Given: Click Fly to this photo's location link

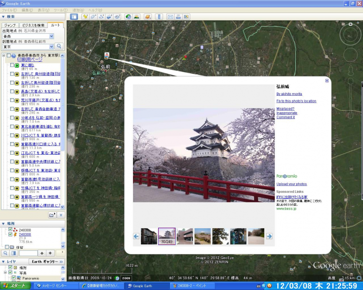Looking at the screenshot, I should (296, 101).
